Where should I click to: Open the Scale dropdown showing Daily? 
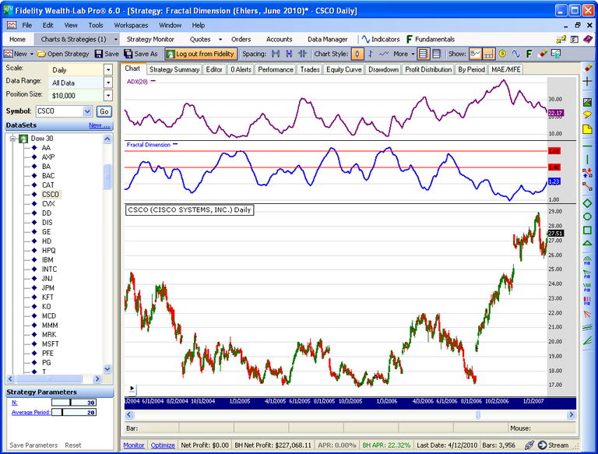click(108, 70)
